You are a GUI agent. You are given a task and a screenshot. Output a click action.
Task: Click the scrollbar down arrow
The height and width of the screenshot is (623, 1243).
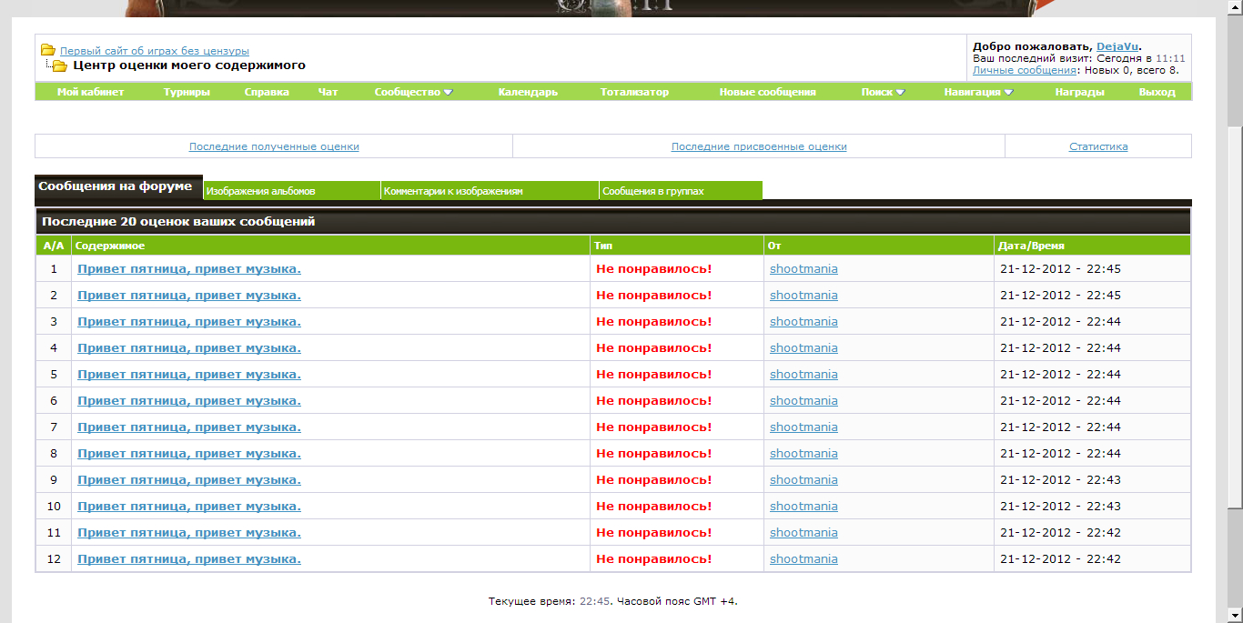tap(1235, 615)
